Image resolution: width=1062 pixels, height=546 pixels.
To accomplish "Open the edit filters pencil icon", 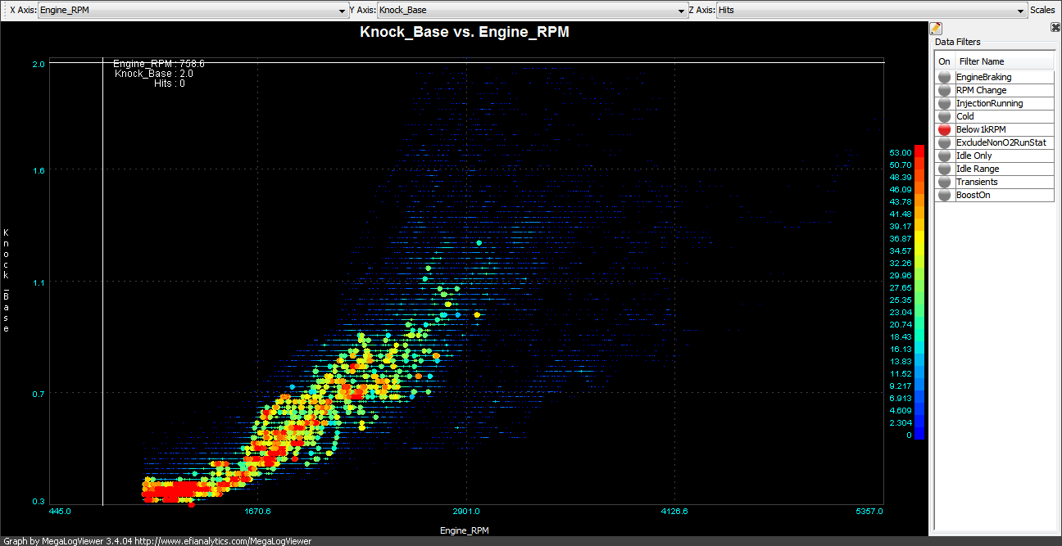I will [936, 29].
